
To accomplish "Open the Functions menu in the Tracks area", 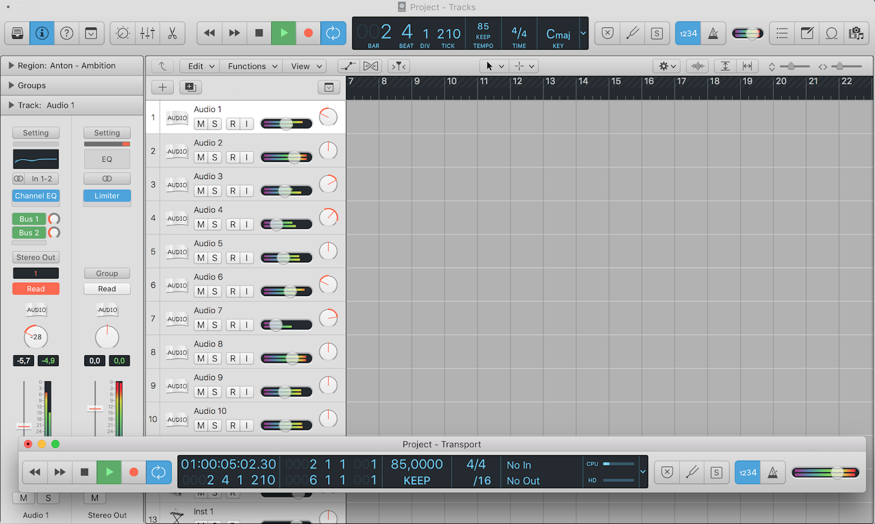I will [252, 66].
